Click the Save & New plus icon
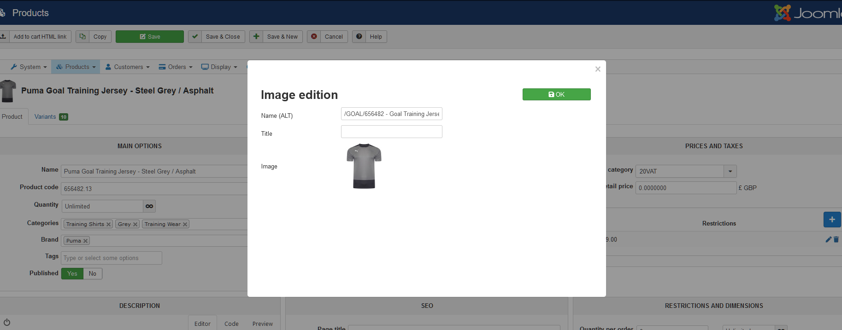Viewport: 842px width, 330px height. pyautogui.click(x=257, y=37)
